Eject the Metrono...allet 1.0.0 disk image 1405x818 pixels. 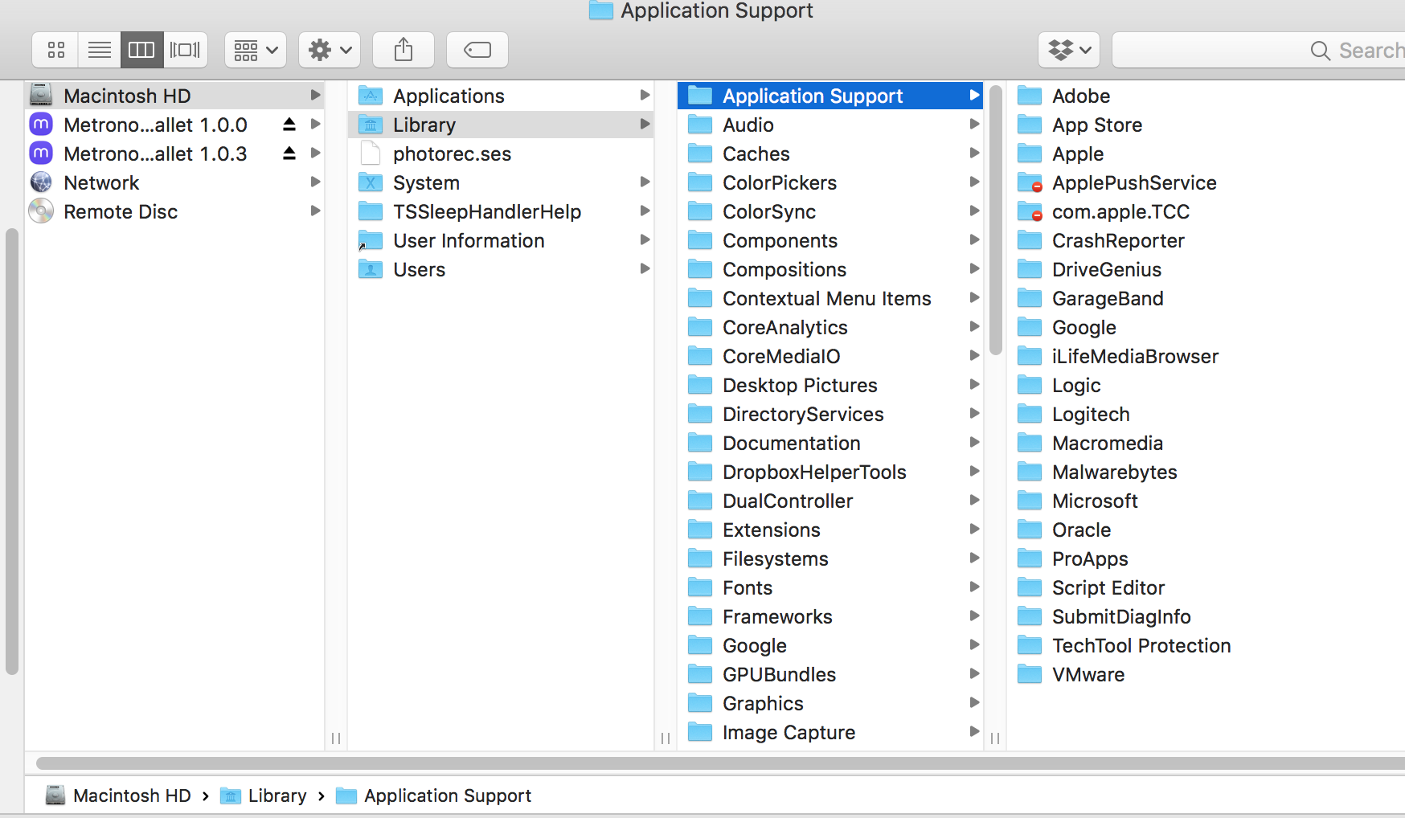click(x=289, y=125)
